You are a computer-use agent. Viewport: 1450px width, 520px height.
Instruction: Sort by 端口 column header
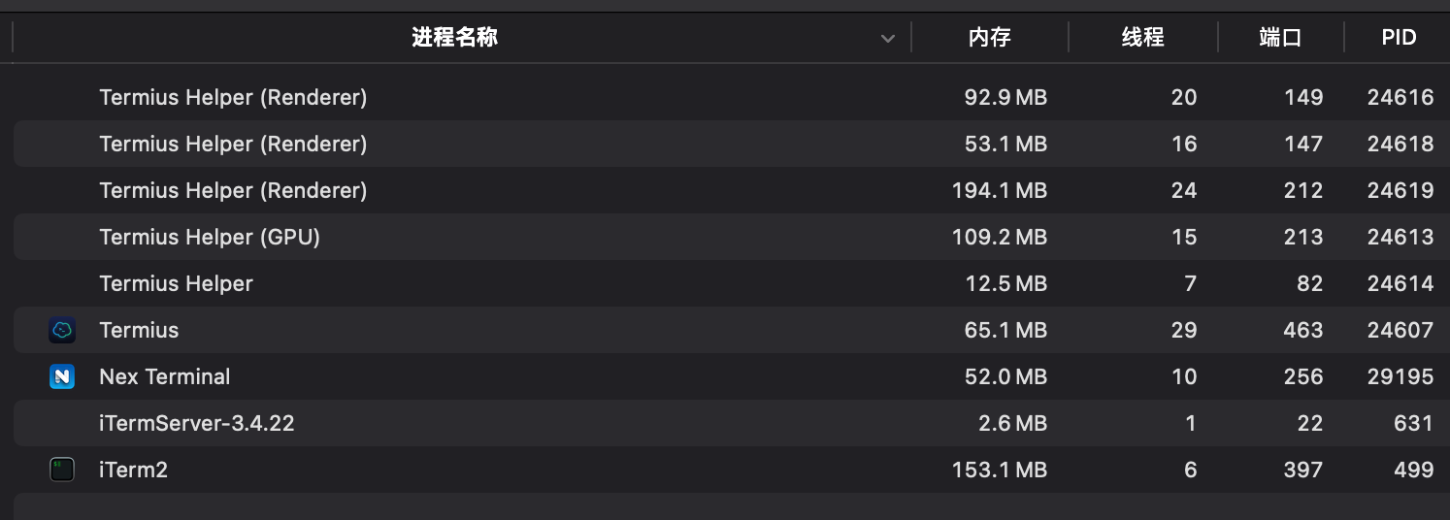[1280, 39]
